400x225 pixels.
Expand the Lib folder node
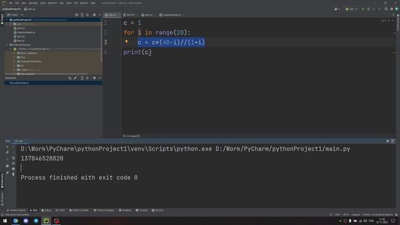click(14, 66)
